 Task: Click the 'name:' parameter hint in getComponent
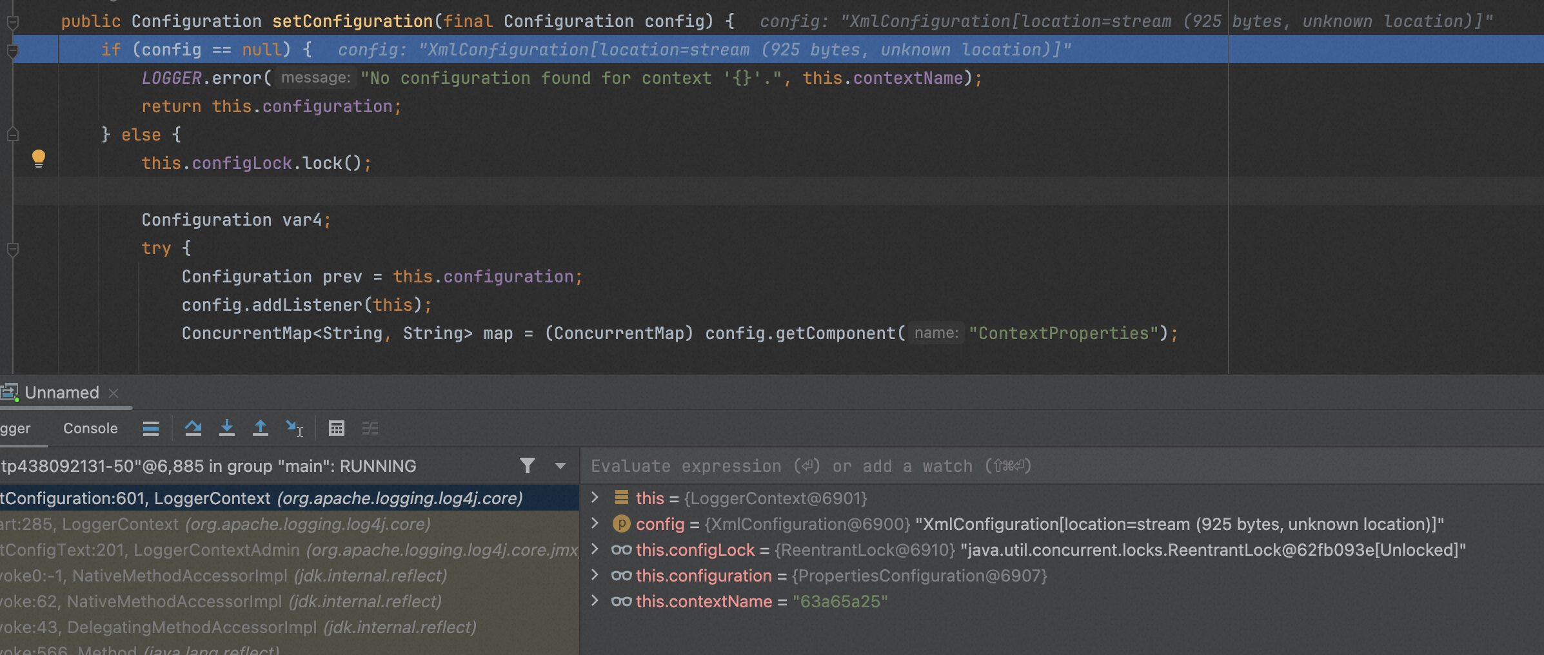pos(936,333)
